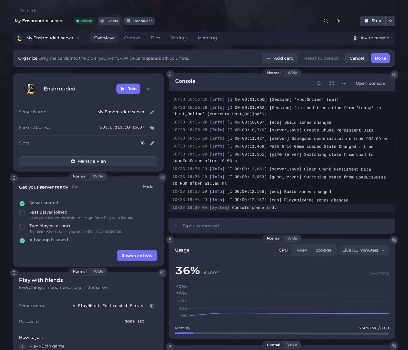Click the Memory usage progress bar
This screenshot has height=350, width=408.
[x=282, y=334]
